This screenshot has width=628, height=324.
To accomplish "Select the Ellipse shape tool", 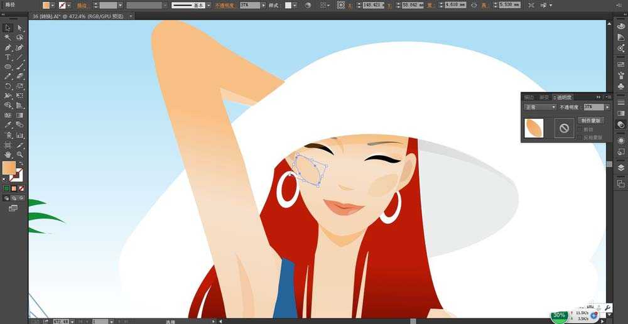I will tap(8, 67).
